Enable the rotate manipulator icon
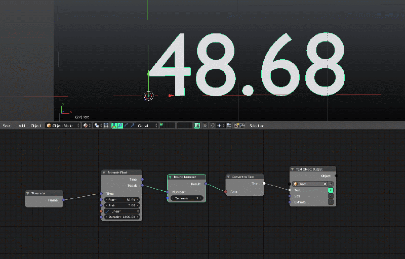This screenshot has width=405, height=259. (x=126, y=125)
